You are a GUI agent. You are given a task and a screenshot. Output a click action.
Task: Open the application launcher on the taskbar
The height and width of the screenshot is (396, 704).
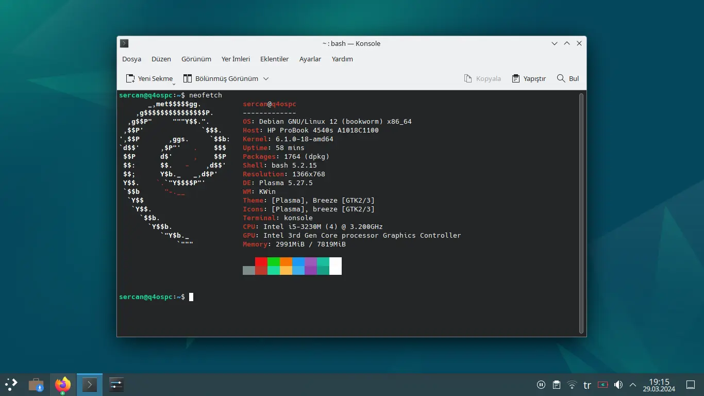coord(11,385)
